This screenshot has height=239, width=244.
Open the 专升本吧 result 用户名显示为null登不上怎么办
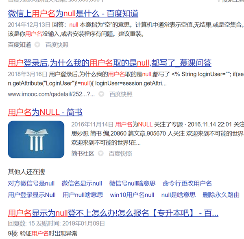[113, 213]
